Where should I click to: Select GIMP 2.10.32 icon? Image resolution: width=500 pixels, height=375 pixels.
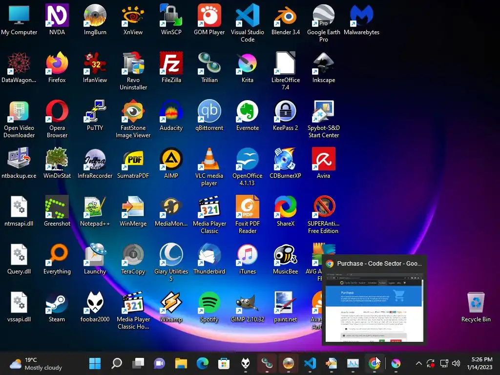pos(248,307)
